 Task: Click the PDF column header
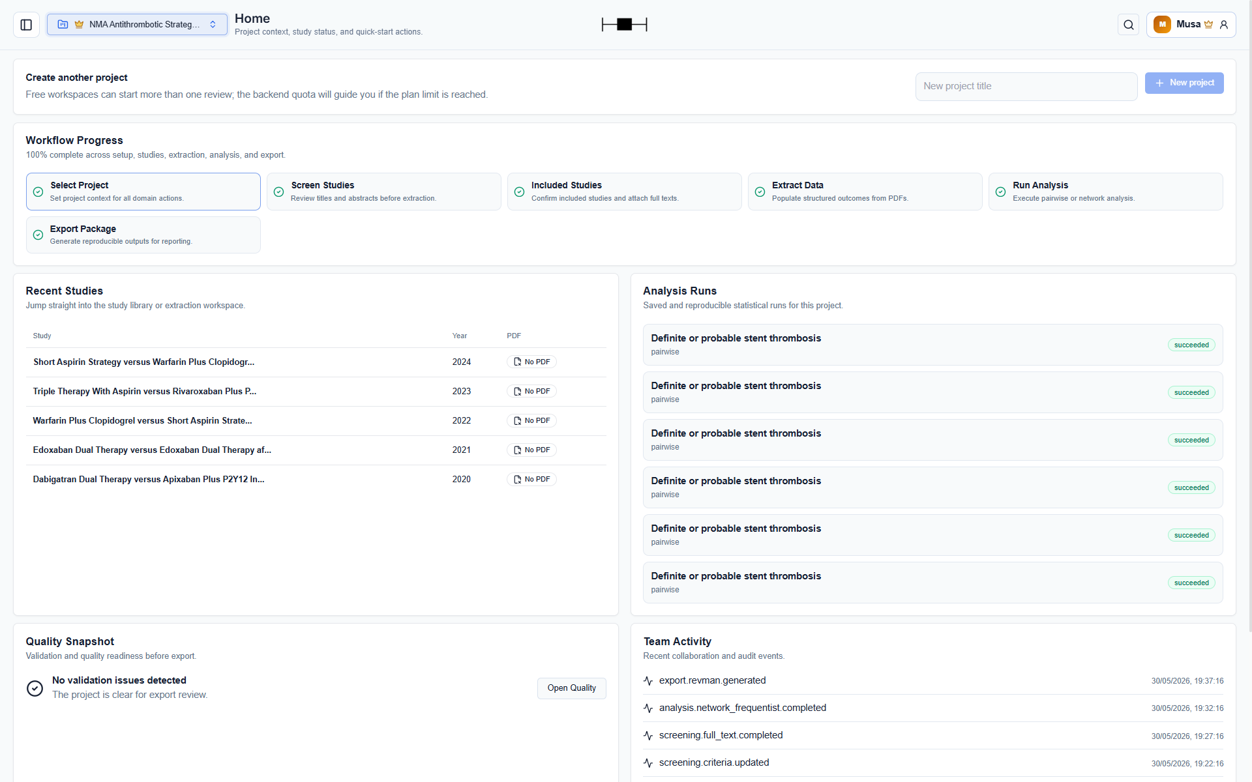(x=514, y=336)
